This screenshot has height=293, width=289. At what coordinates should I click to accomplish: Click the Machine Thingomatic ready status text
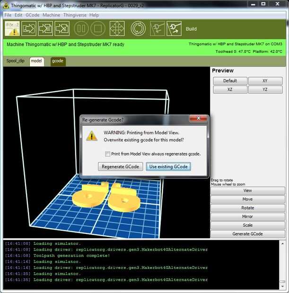pyautogui.click(x=65, y=44)
